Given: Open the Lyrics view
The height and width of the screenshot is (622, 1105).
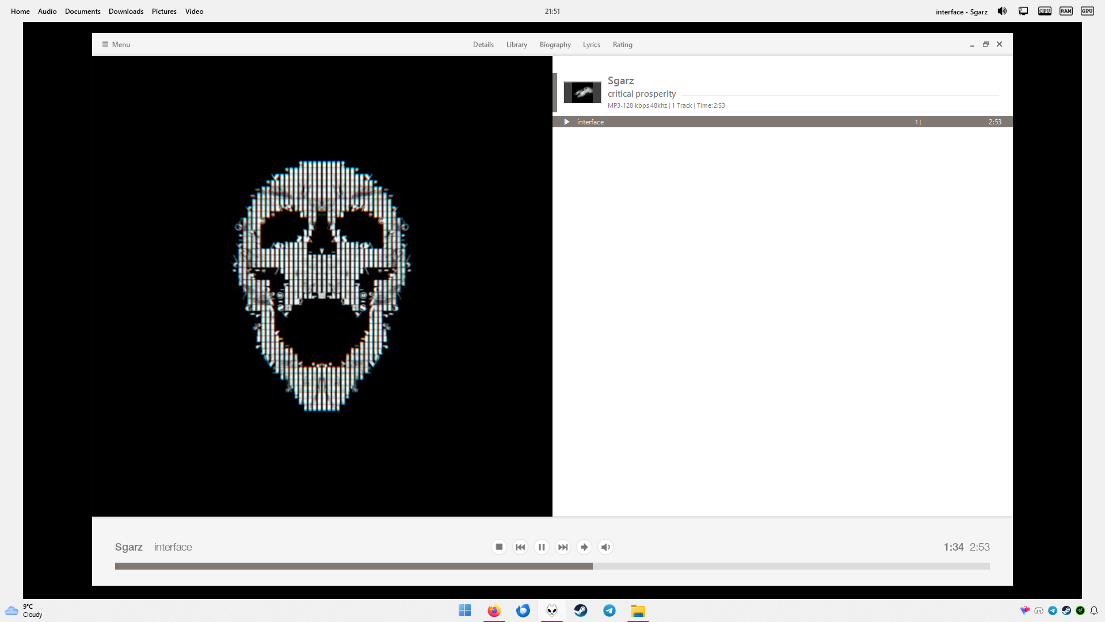Looking at the screenshot, I should click(591, 44).
